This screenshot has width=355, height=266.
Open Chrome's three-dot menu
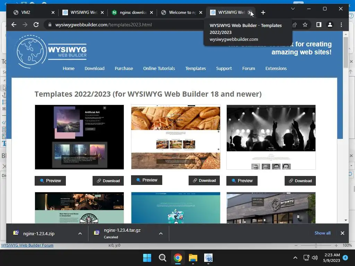coord(341,25)
